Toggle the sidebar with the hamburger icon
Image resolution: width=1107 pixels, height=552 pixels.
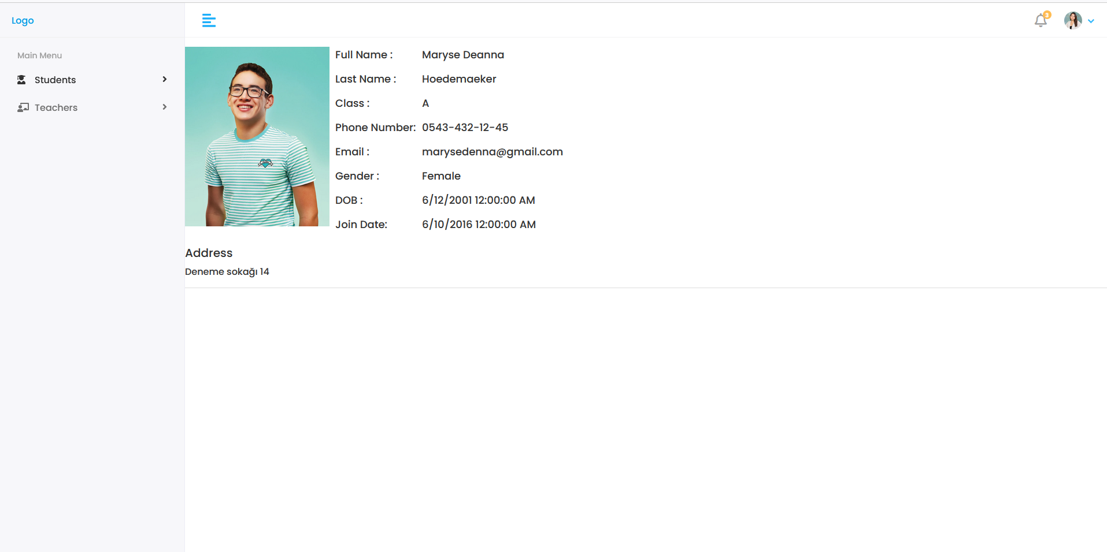click(x=209, y=20)
